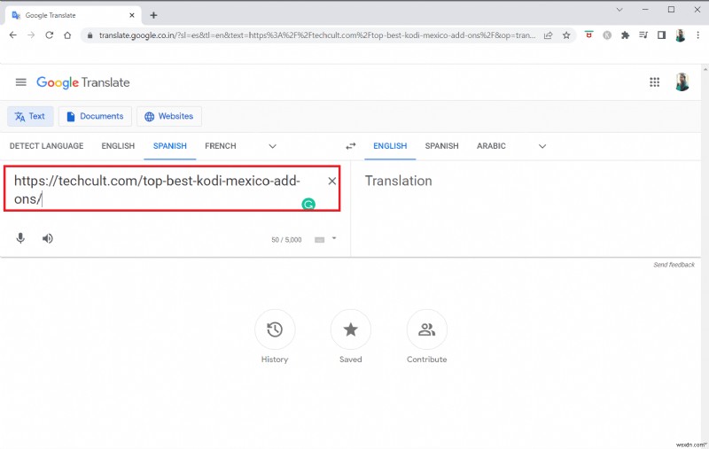
Task: Expand input tools dropdown arrow
Action: point(334,238)
